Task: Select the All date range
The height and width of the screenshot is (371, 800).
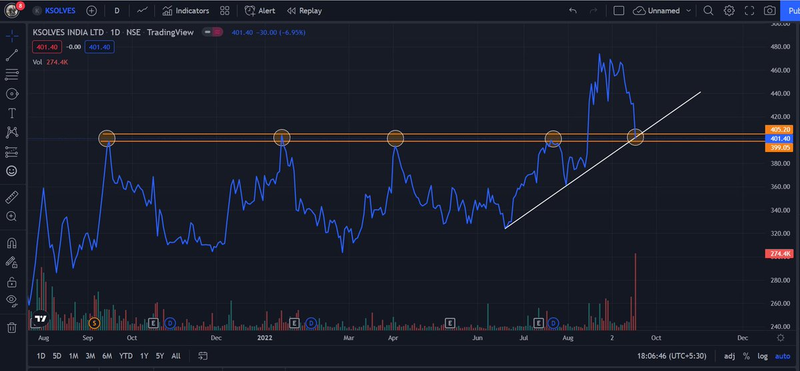Action: 176,356
